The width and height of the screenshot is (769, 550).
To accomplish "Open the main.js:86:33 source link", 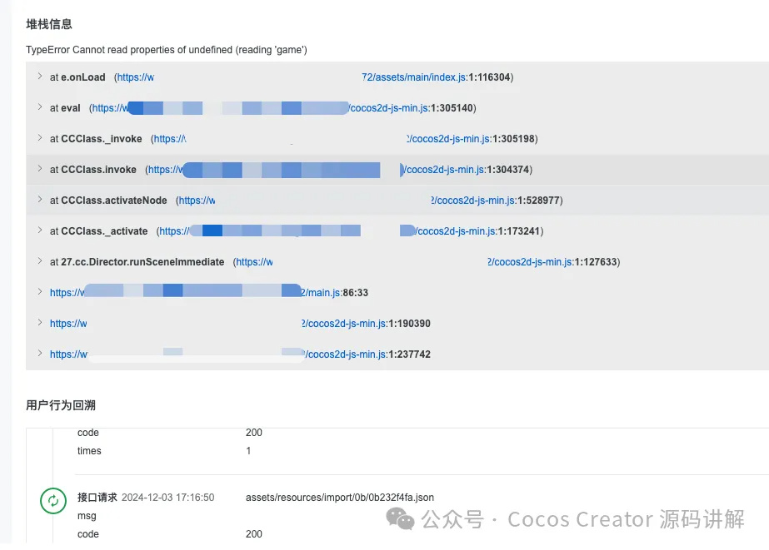I will (x=321, y=293).
